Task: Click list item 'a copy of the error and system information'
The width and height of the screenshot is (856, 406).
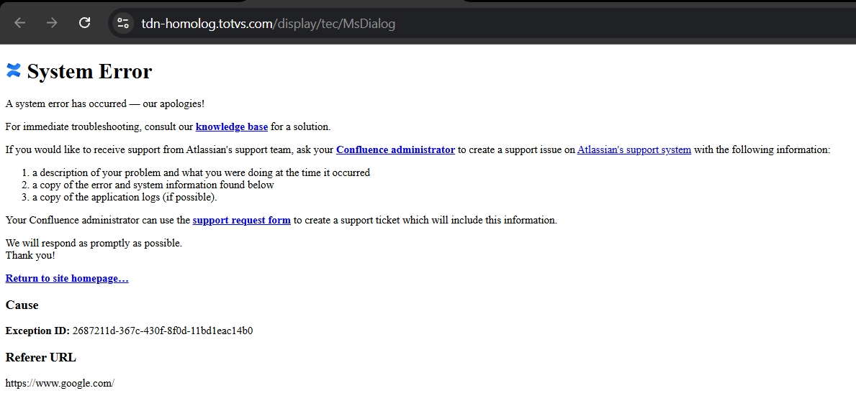Action: coord(153,185)
